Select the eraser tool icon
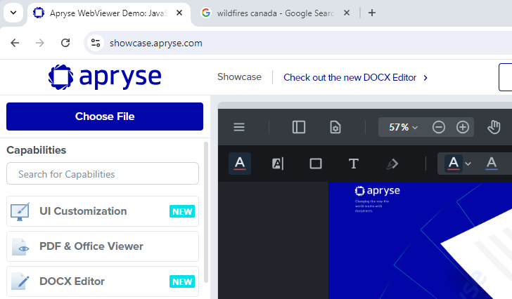Screen dimensions: 512x299 point(392,164)
